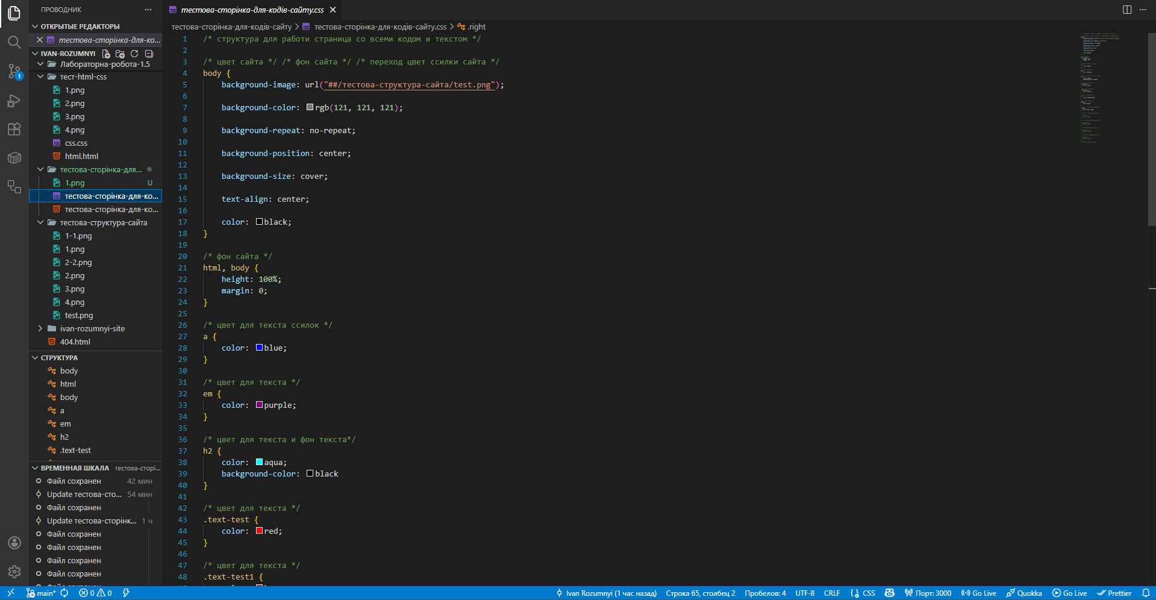Collapse the тест-html-css folder
The height and width of the screenshot is (600, 1156).
point(40,77)
